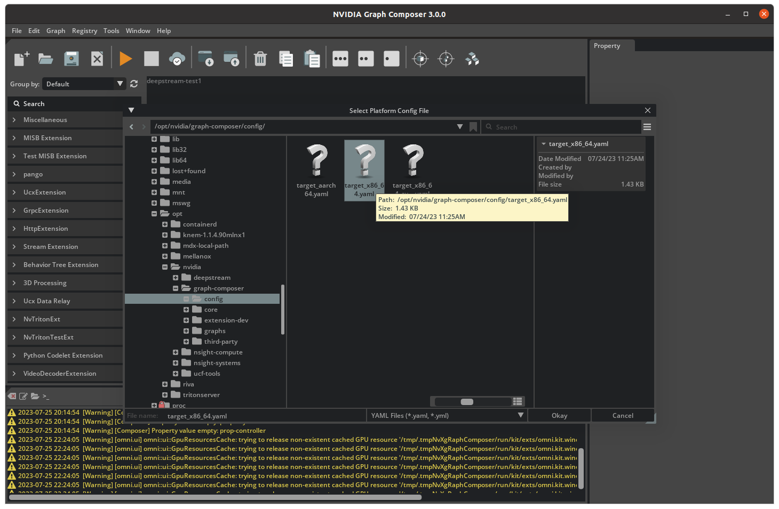This screenshot has width=779, height=509.
Task: Open the Tools menu
Action: tap(112, 31)
